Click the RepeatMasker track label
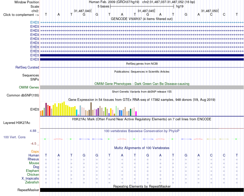 click(x=28, y=190)
